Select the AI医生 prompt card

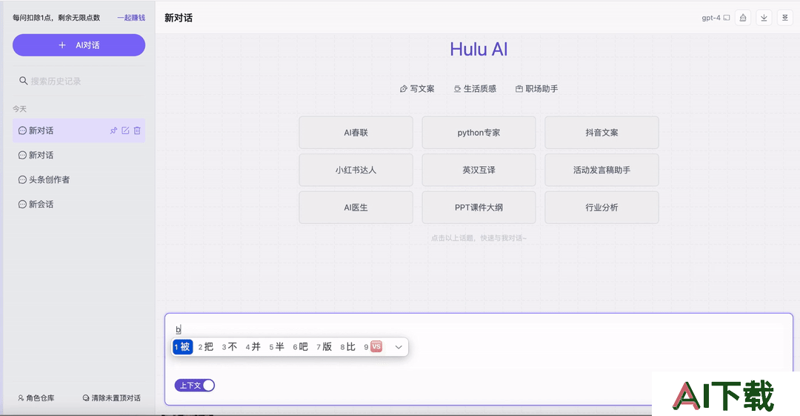click(356, 208)
